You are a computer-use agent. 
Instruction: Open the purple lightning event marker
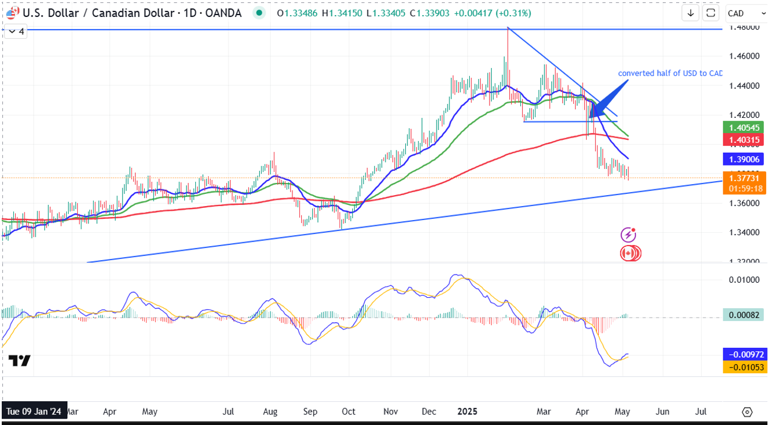pyautogui.click(x=628, y=235)
